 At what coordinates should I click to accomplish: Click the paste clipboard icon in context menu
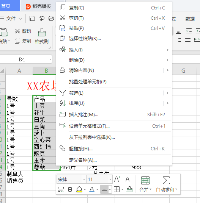click(62, 28)
